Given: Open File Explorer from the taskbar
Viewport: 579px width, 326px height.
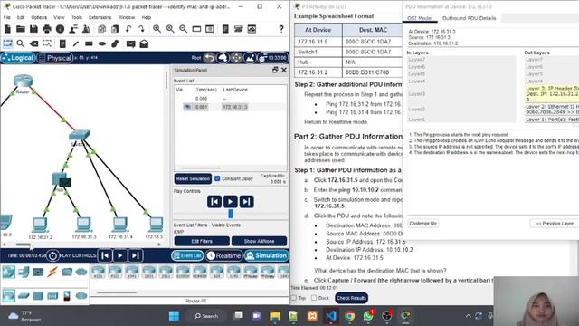Looking at the screenshot, I should pos(275,316).
